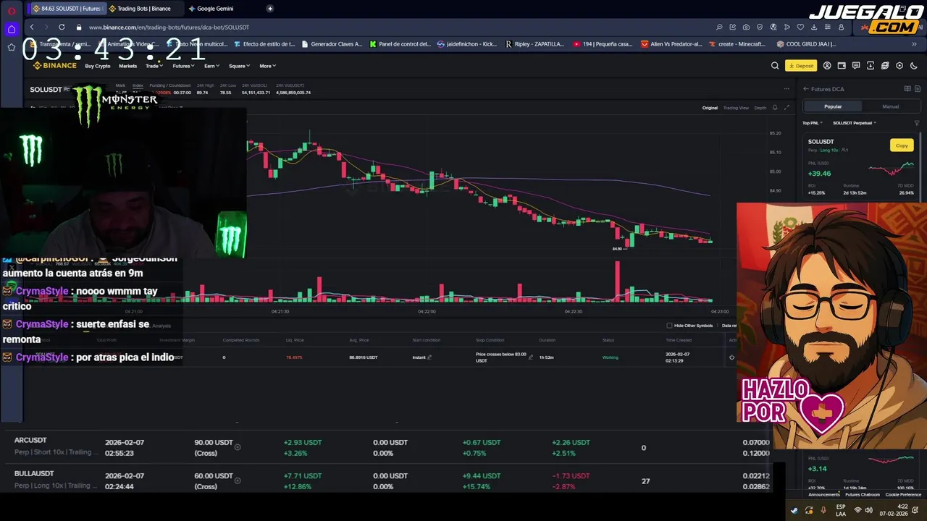Expand the chart to fullscreen

[x=787, y=108]
